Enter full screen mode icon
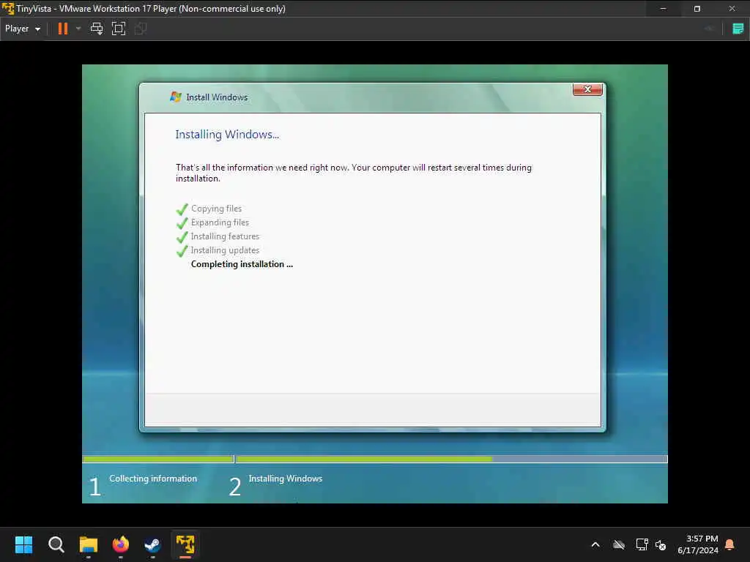This screenshot has width=750, height=562. point(119,29)
